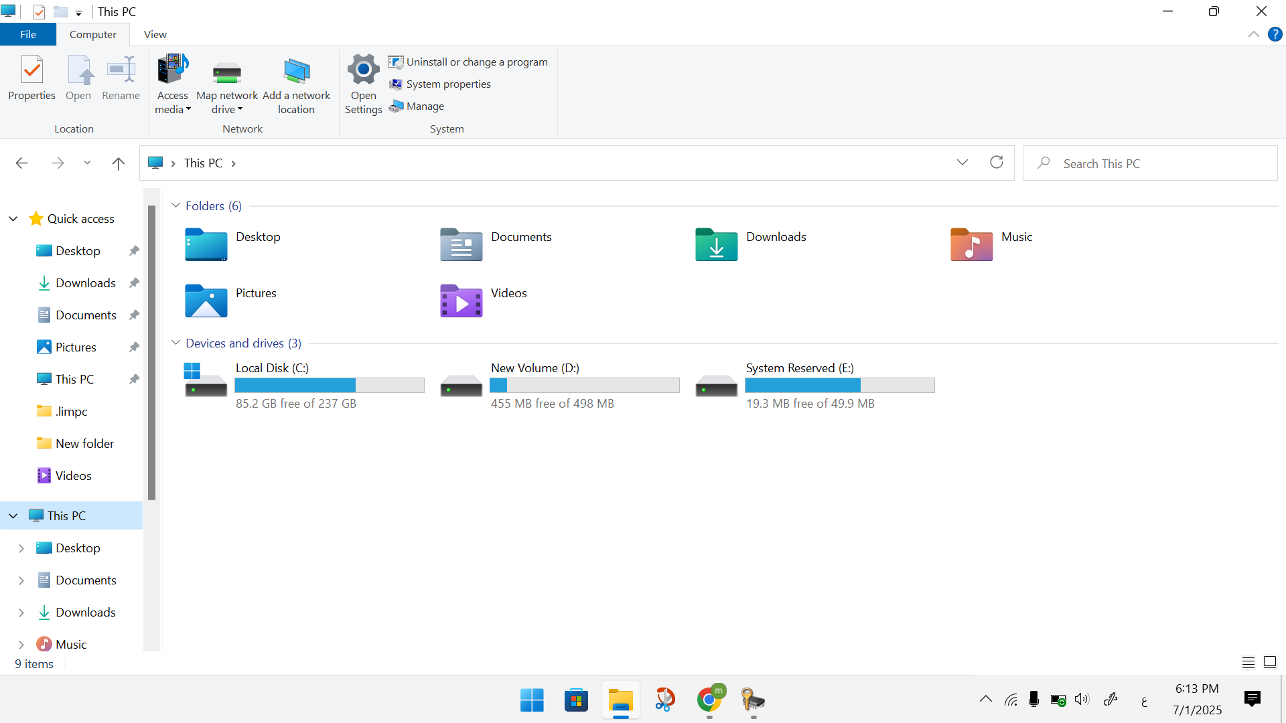This screenshot has width=1286, height=723.
Task: Open the Downloads folder icon
Action: [x=716, y=244]
